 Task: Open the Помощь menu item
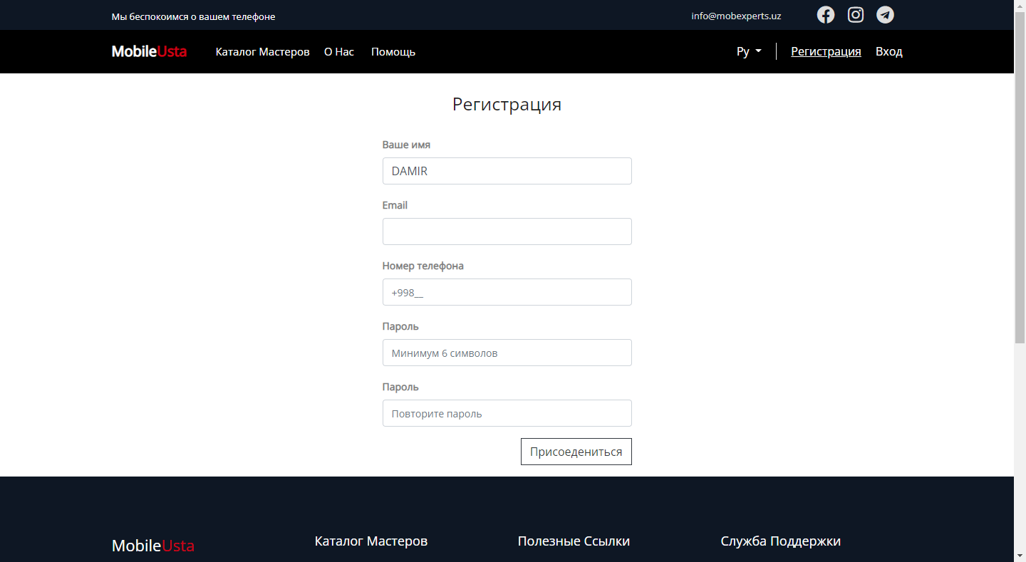tap(393, 52)
